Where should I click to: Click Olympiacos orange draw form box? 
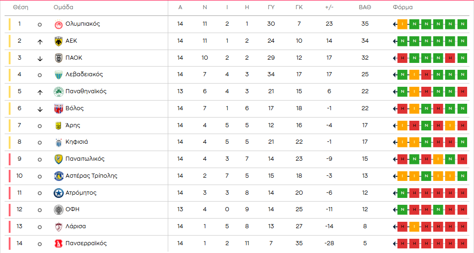pos(402,24)
